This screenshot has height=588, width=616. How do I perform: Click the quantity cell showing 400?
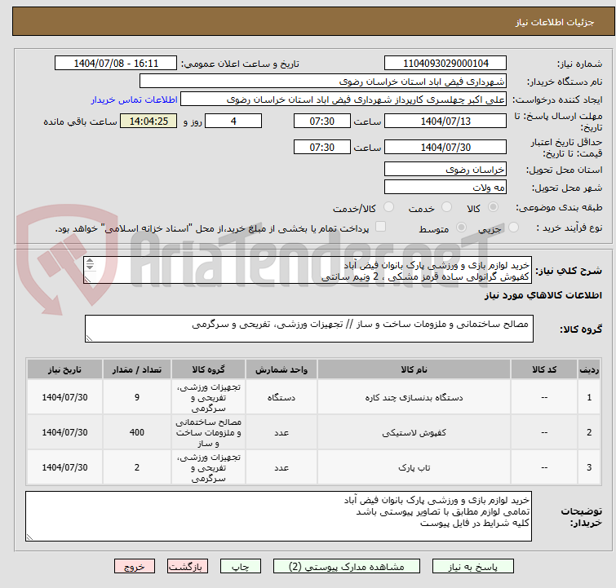click(x=137, y=432)
